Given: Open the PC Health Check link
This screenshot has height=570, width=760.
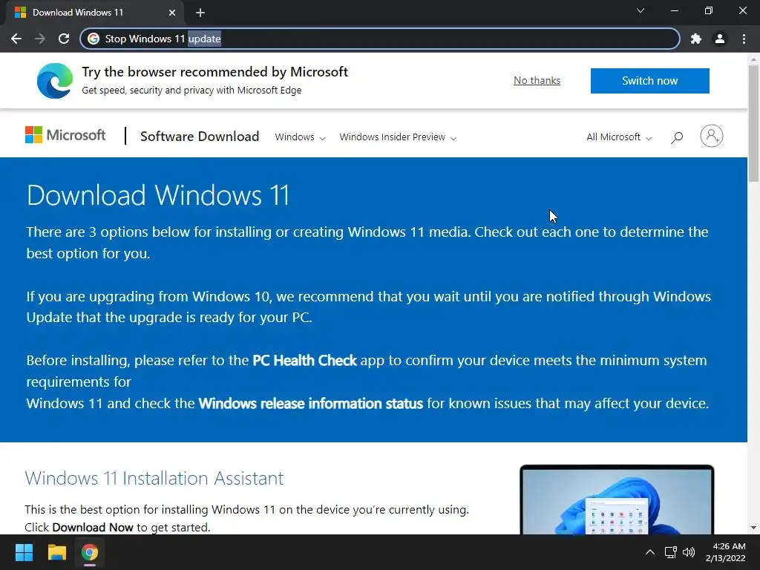Looking at the screenshot, I should click(304, 361).
